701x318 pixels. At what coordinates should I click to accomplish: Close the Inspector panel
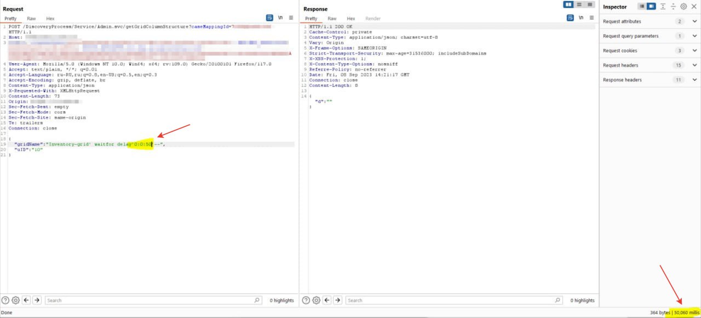pyautogui.click(x=694, y=7)
